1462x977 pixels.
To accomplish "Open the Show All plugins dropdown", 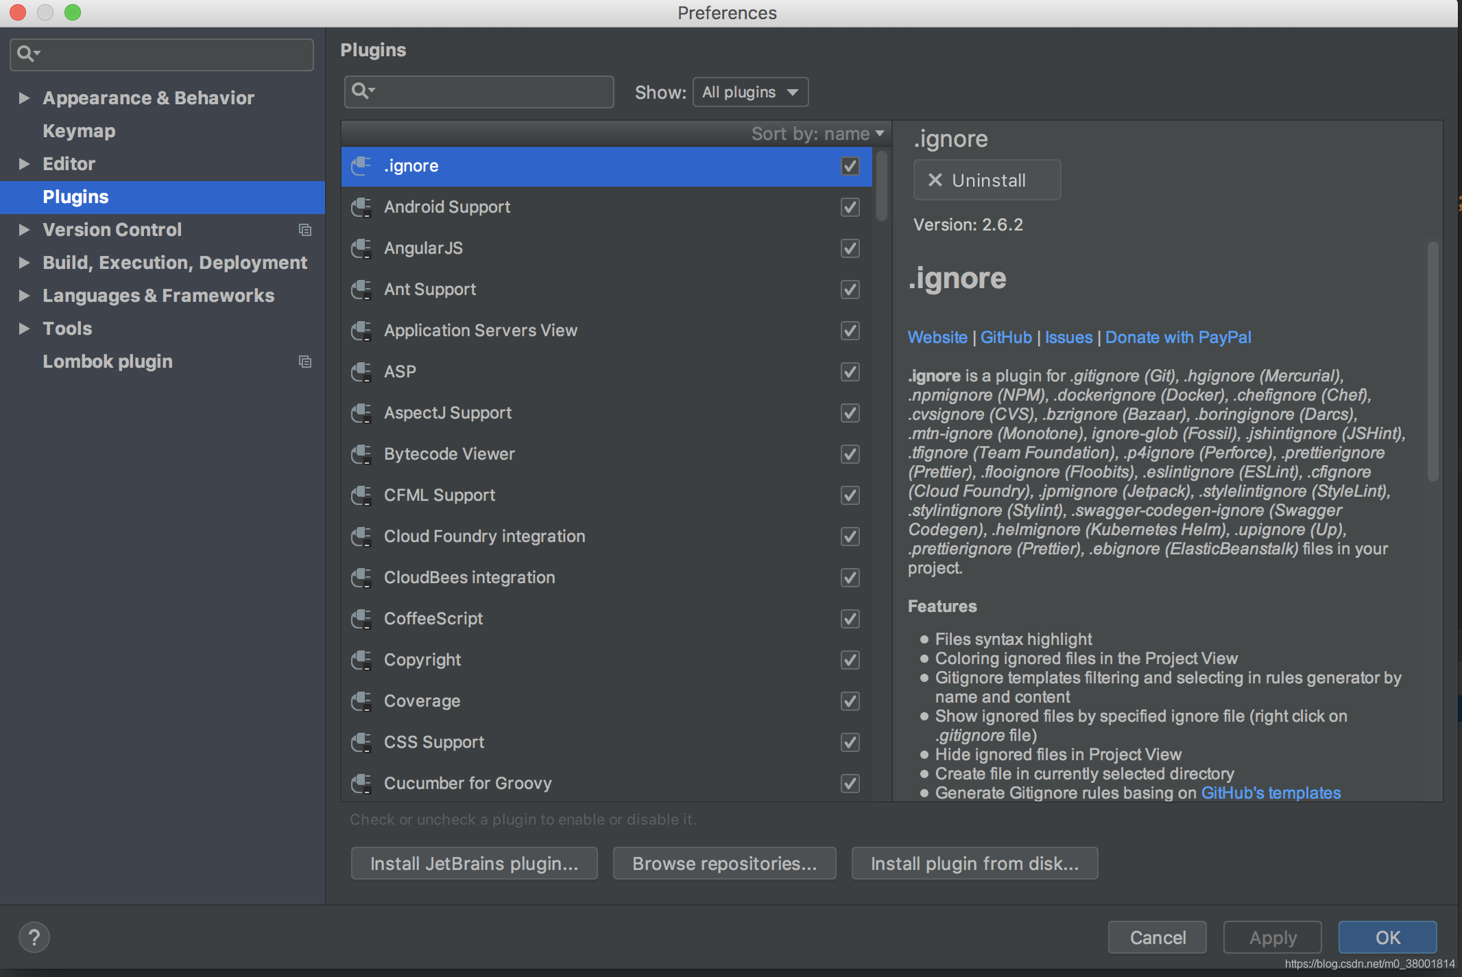I will tap(750, 92).
